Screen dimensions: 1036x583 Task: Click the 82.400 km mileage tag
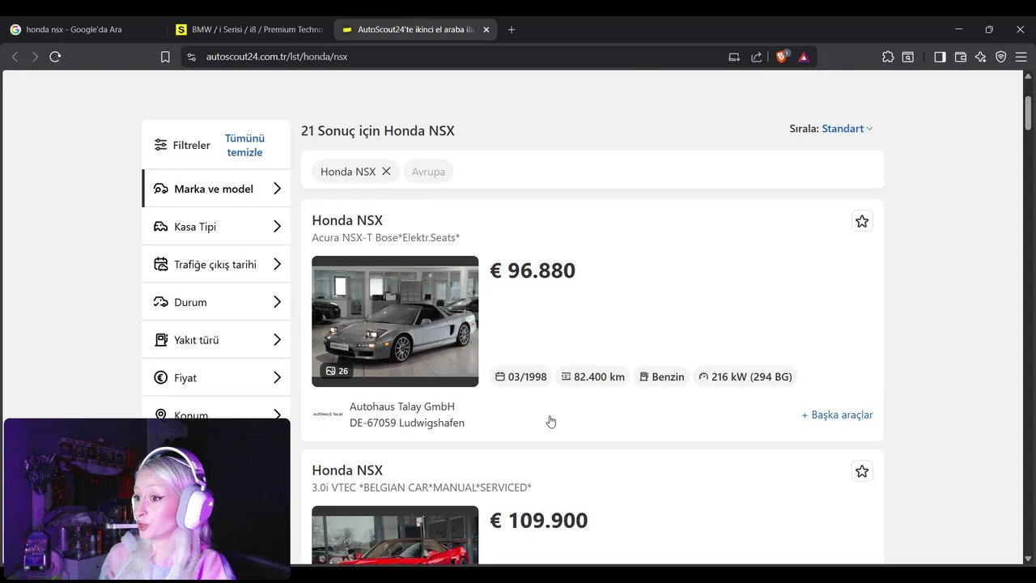[592, 377]
